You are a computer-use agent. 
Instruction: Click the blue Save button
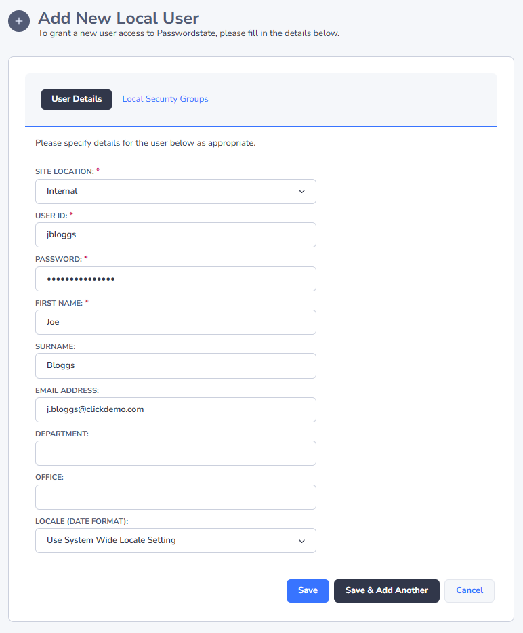(308, 591)
